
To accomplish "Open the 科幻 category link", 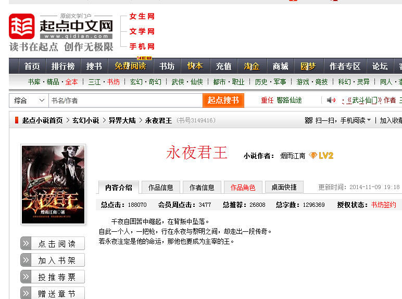I will pyautogui.click(x=344, y=82).
